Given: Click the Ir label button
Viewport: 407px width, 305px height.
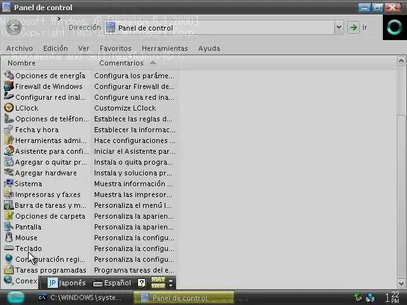Looking at the screenshot, I should click(x=364, y=27).
